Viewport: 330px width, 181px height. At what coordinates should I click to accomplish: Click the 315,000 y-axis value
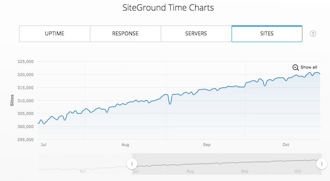(25, 88)
